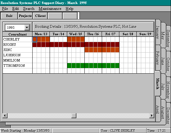Switch to the October tab
Image resolution: width=171 pixels, height=133 pixels.
pyautogui.click(x=169, y=64)
